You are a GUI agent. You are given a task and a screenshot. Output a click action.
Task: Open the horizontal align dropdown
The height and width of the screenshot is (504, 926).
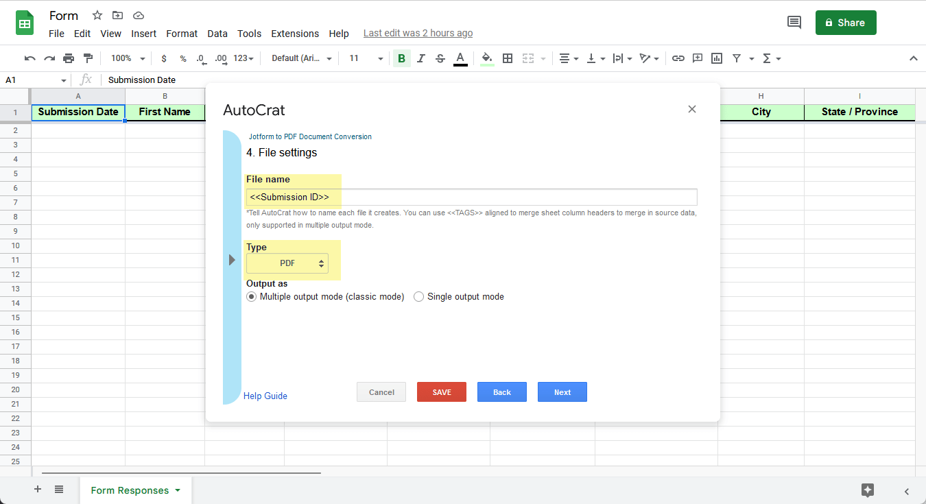point(569,58)
